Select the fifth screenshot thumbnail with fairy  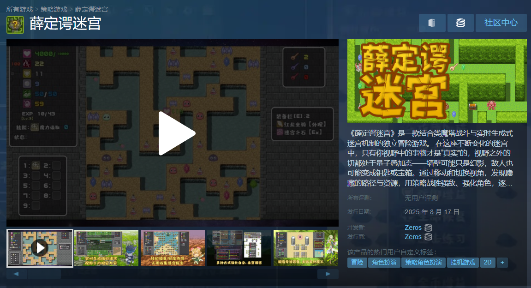[x=305, y=248]
